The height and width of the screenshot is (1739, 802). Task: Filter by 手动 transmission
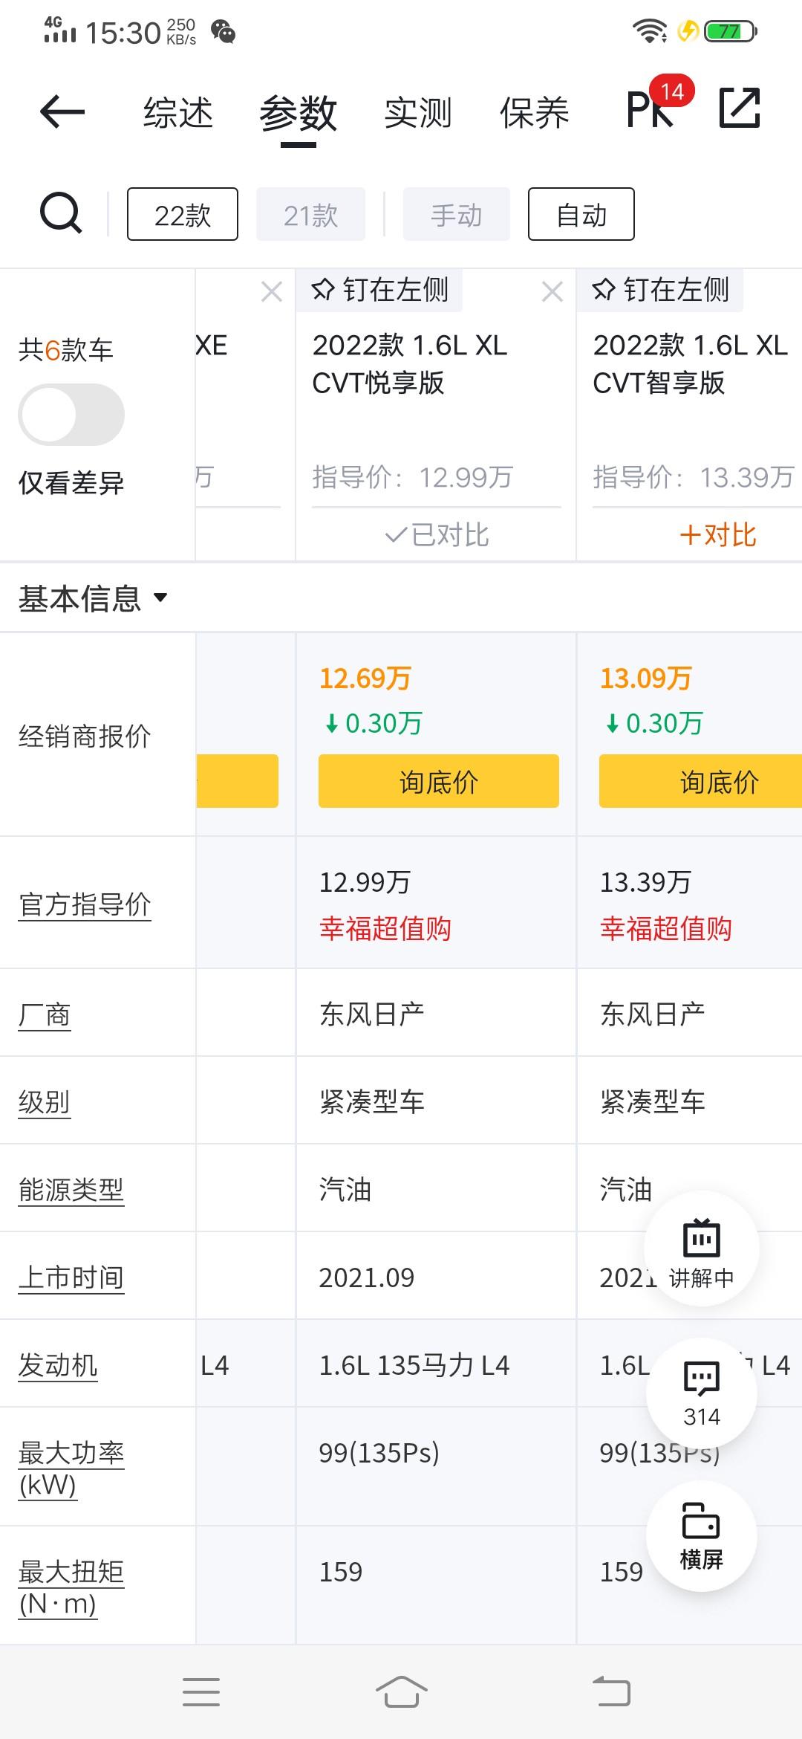457,214
